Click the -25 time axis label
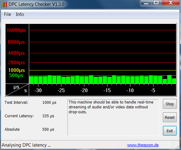This screenshot has height=150, width=181. point(61,90)
